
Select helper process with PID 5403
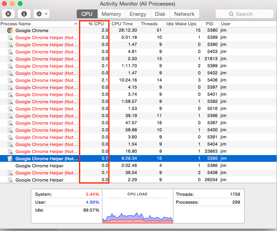(138, 52)
